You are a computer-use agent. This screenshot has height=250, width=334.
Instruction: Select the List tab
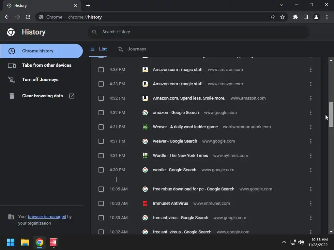(98, 49)
